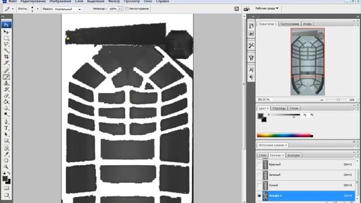Select the Clone Stamp tool
Image resolution: width=361 pixels, height=203 pixels.
tap(6, 83)
